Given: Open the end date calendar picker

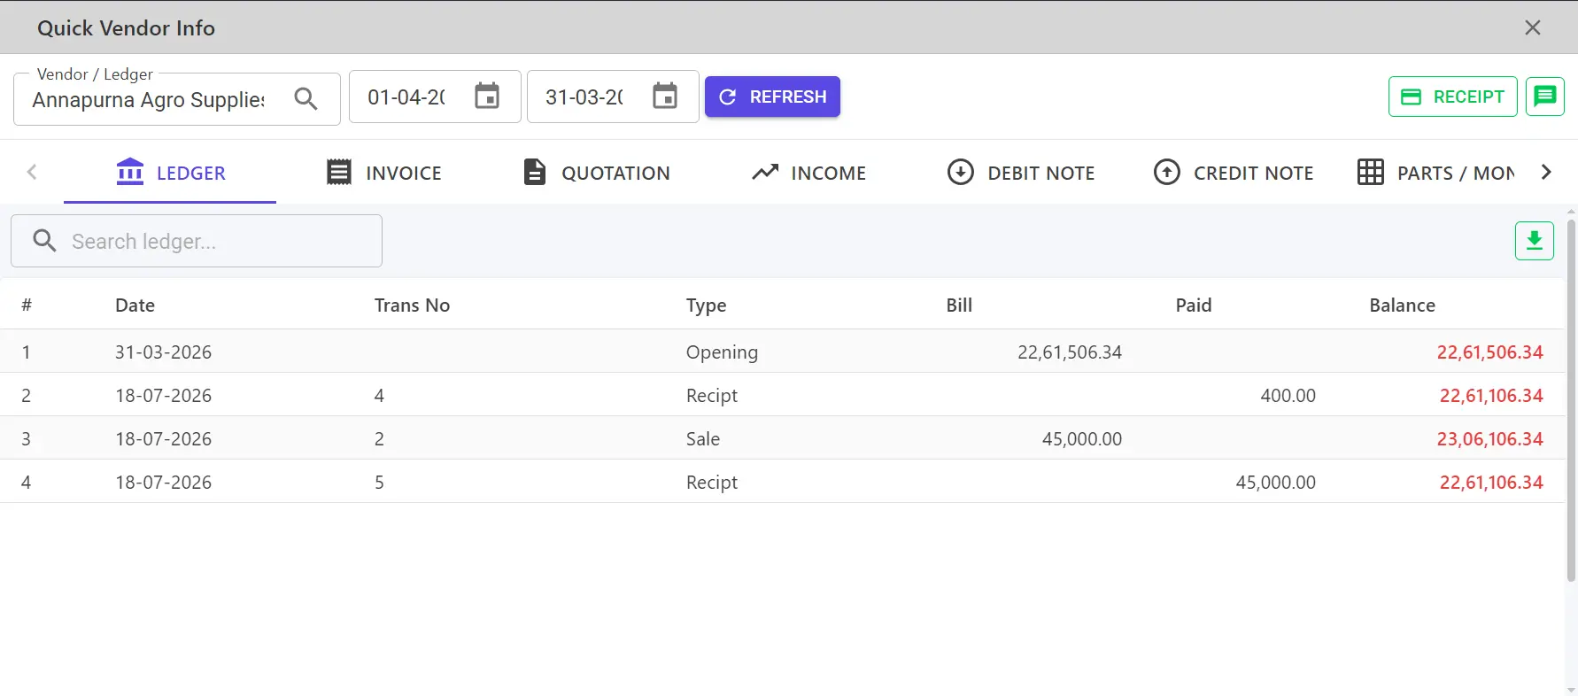Looking at the screenshot, I should pos(665,96).
